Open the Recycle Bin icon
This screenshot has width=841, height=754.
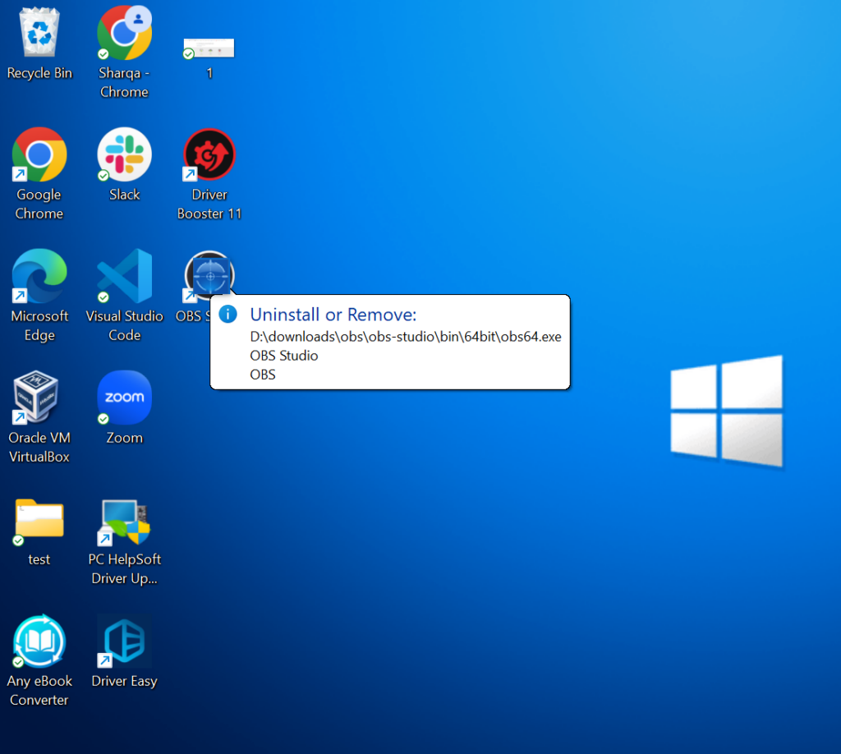pyautogui.click(x=39, y=32)
